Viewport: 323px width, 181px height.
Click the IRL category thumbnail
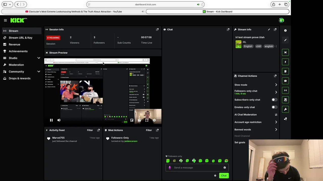[238, 44]
